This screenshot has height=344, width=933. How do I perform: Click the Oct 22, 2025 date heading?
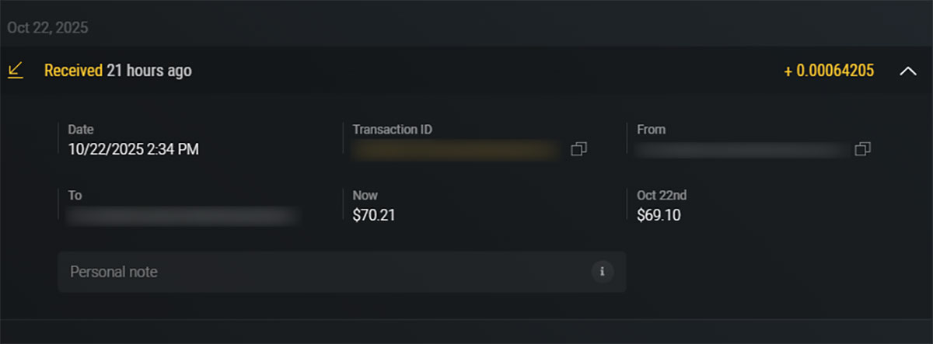47,28
